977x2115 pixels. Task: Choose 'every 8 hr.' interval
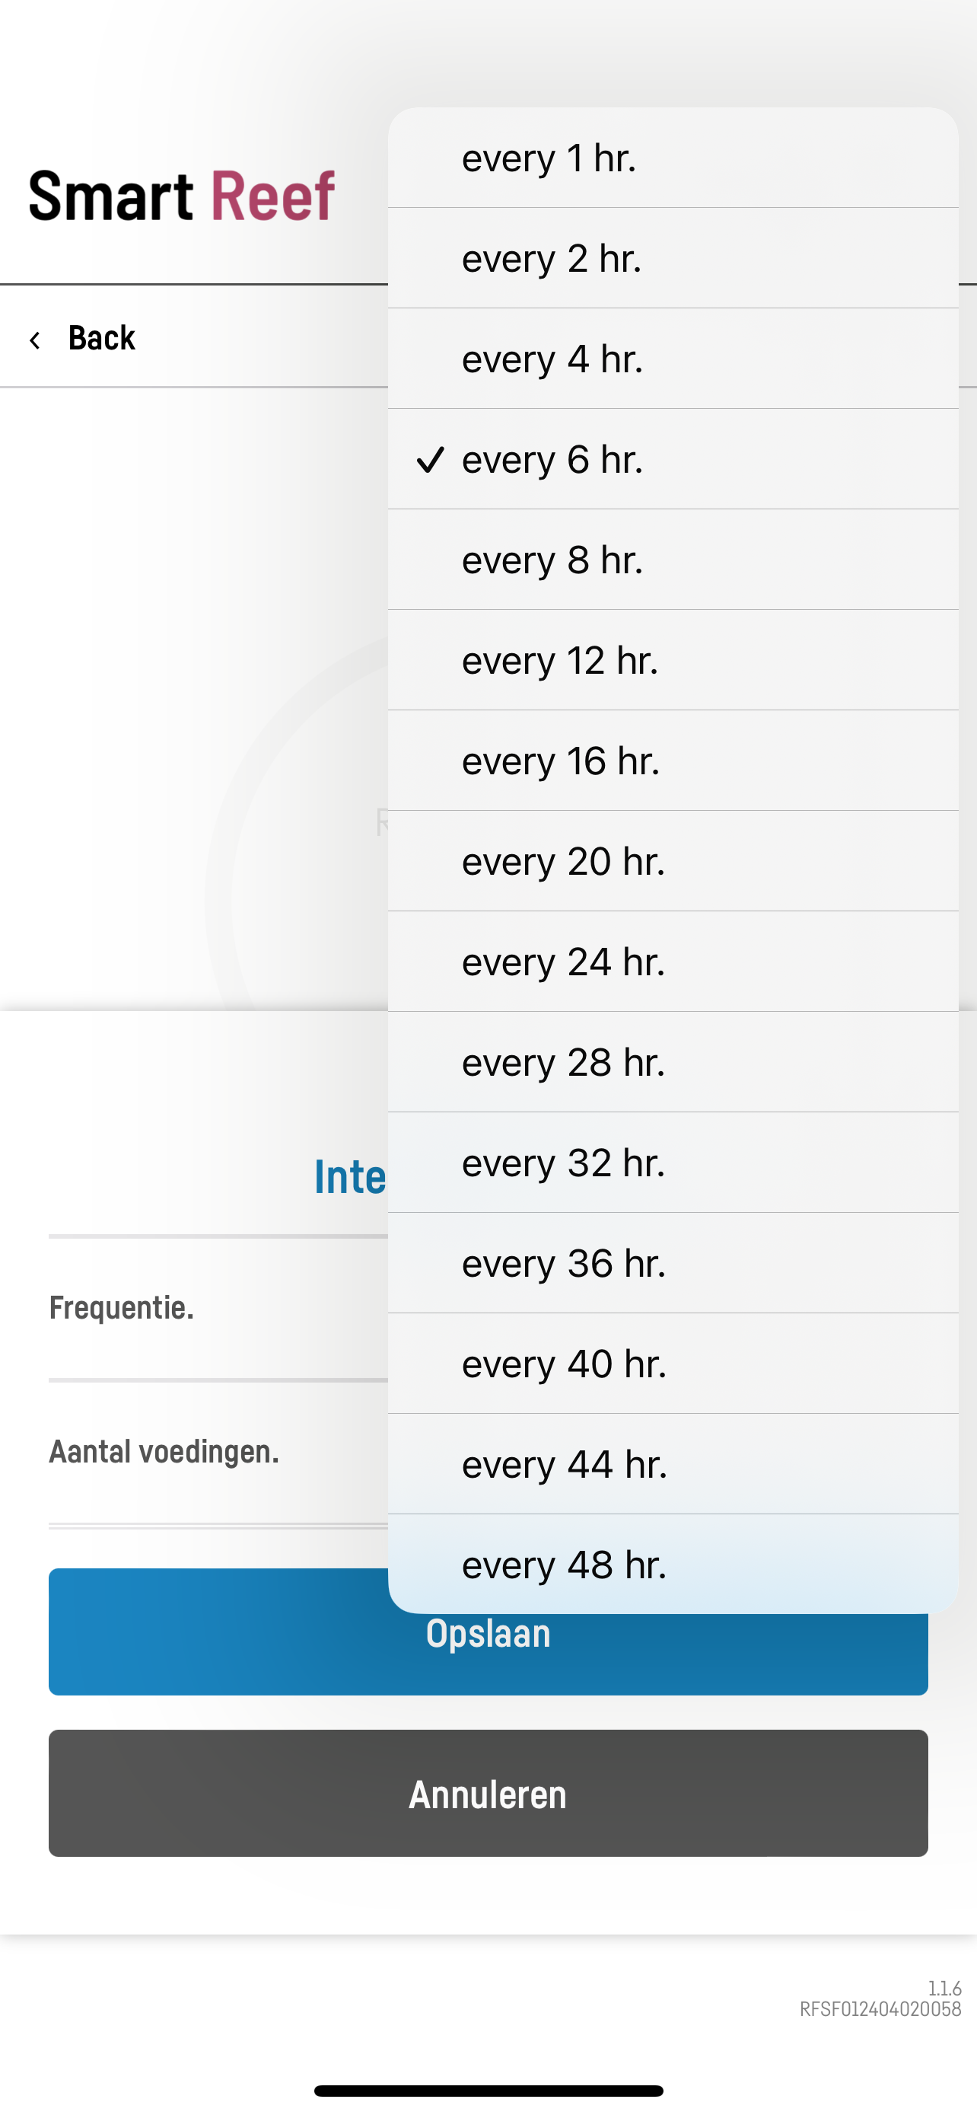[x=673, y=560]
